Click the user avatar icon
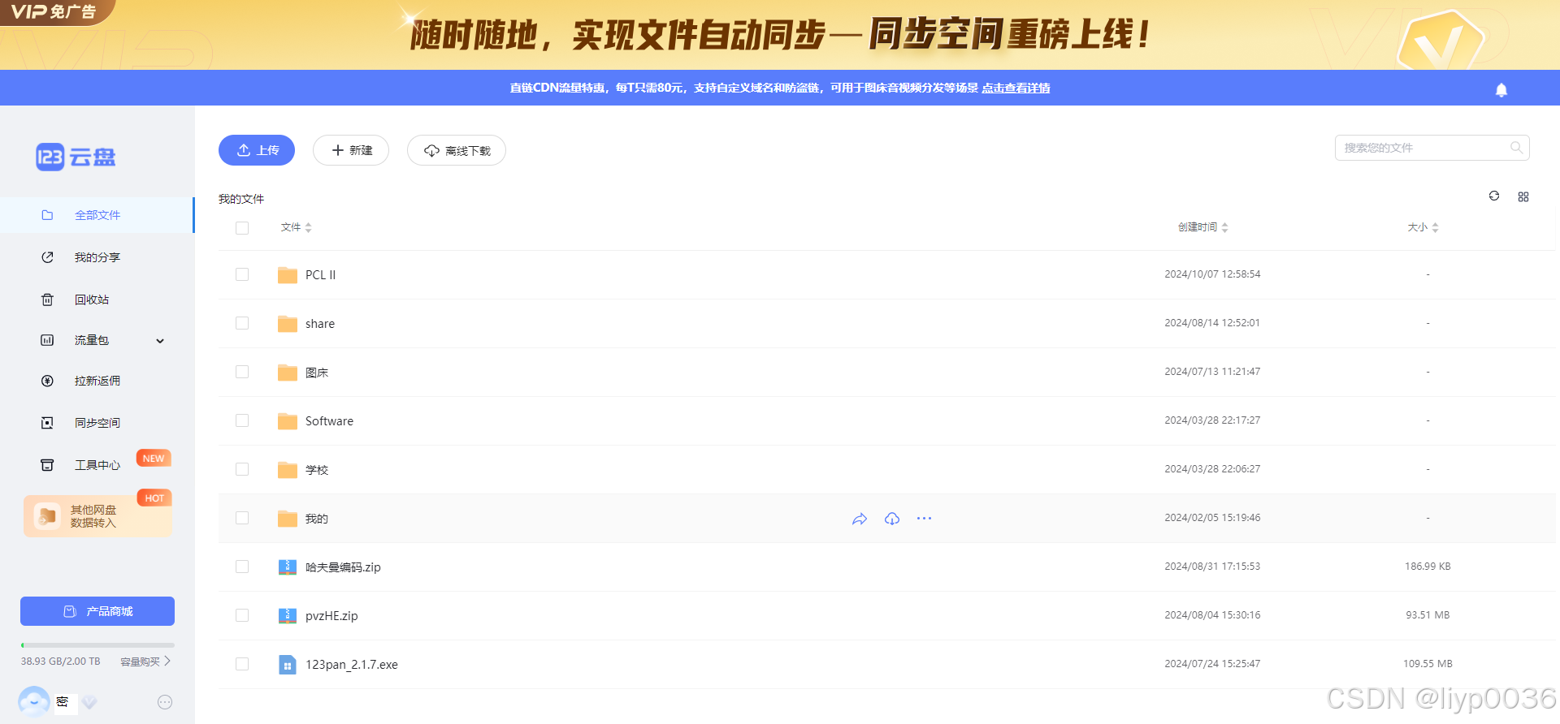 [x=34, y=701]
